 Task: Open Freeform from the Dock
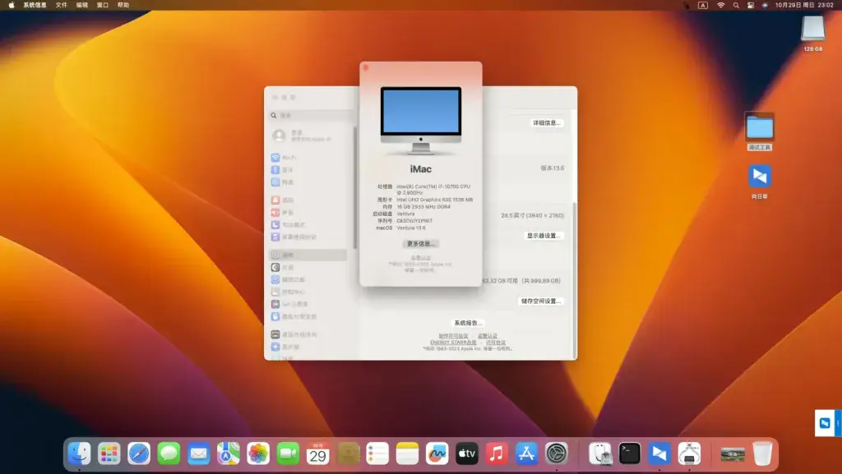pyautogui.click(x=437, y=453)
